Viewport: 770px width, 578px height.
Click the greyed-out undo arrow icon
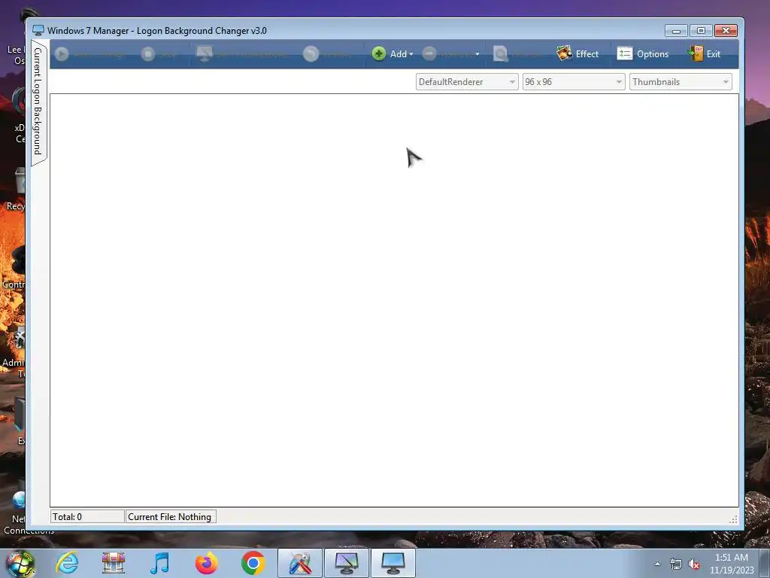(311, 53)
